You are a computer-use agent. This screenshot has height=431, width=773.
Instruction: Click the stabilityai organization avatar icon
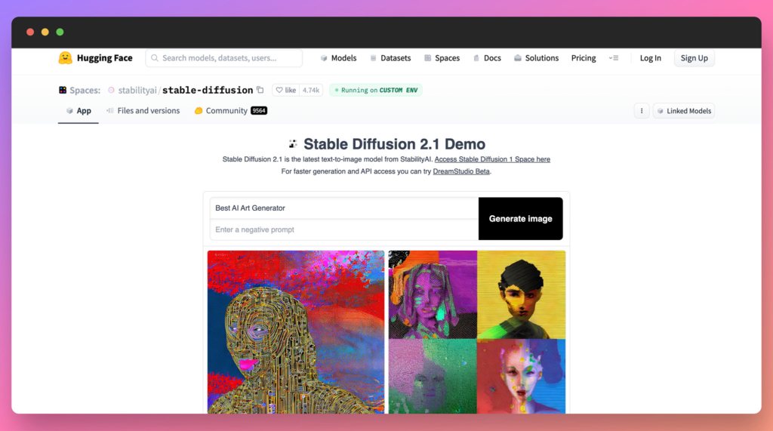tap(112, 91)
